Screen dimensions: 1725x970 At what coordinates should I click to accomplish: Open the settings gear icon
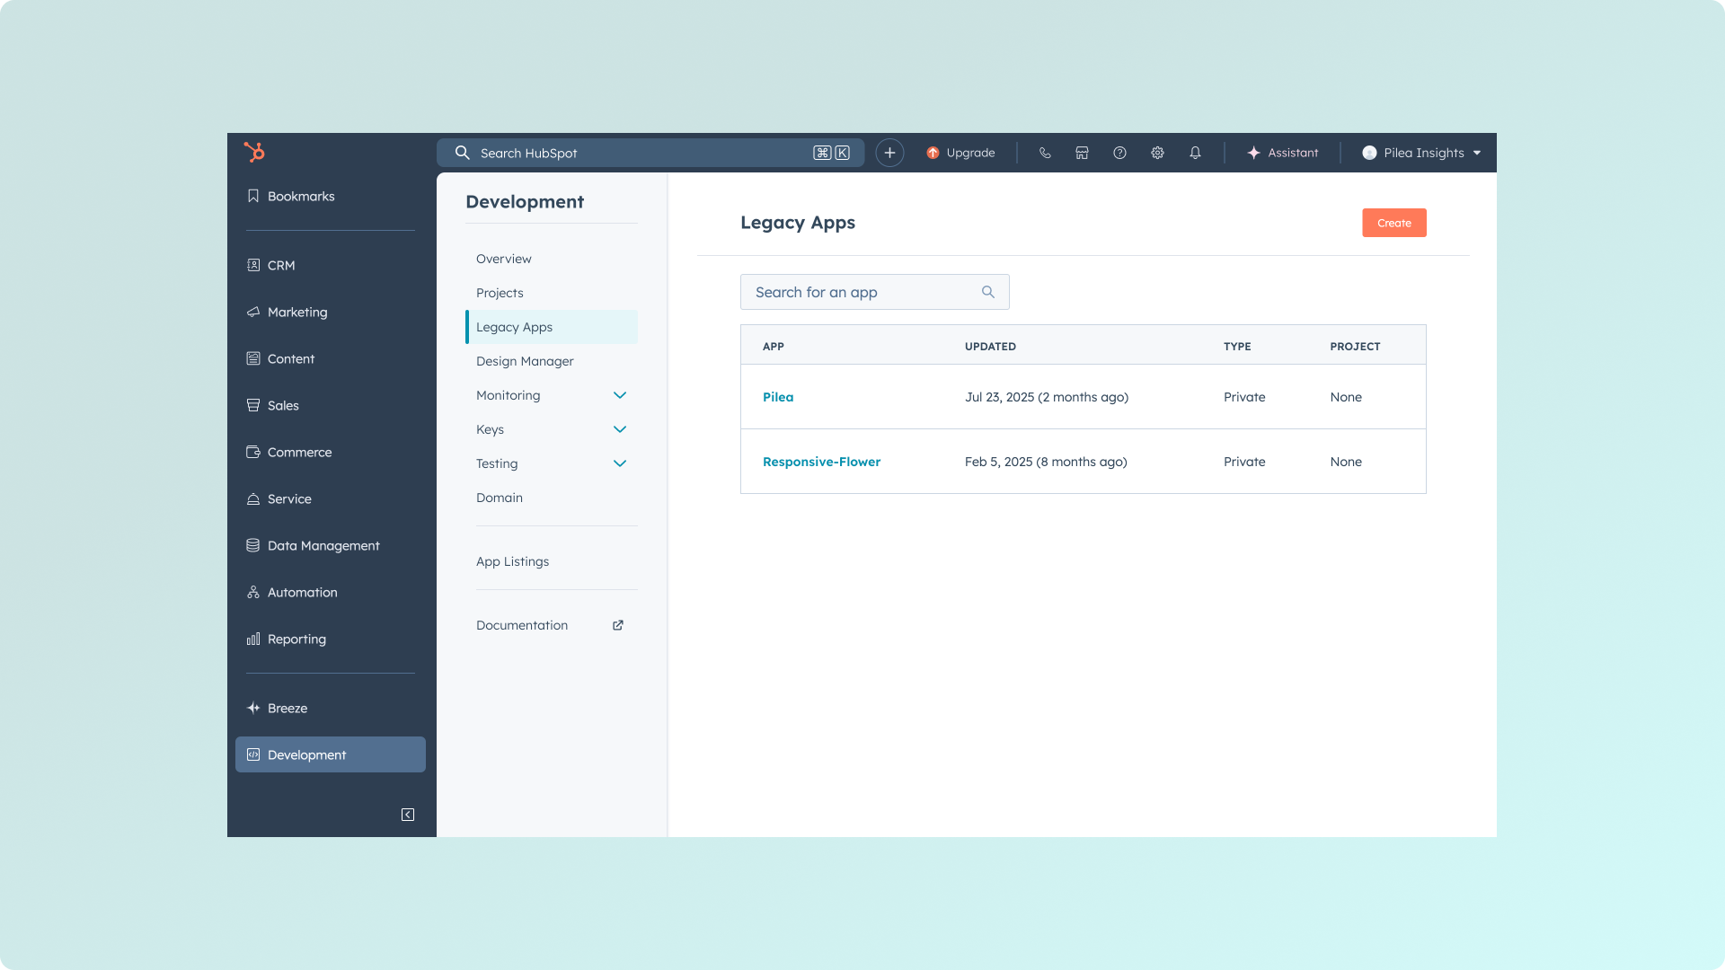click(1157, 153)
